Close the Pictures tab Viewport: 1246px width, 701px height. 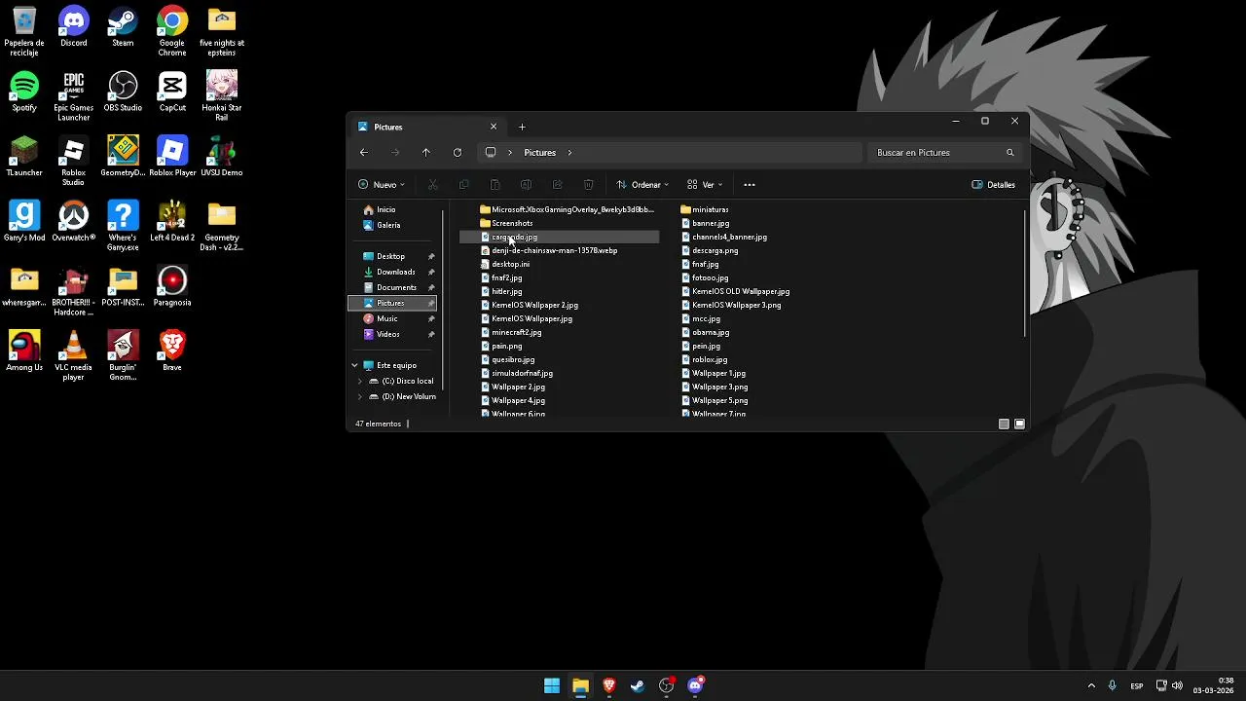(x=493, y=127)
